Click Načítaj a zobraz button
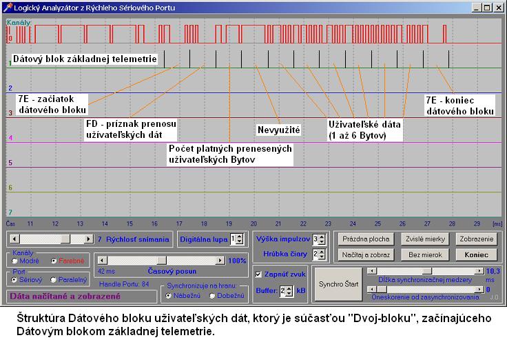Viewport: 507px width, 340px height. [x=366, y=255]
